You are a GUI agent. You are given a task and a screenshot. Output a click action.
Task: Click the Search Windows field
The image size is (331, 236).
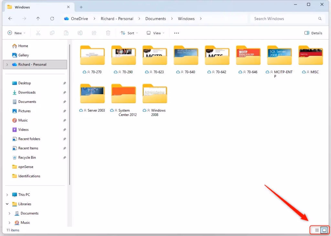[288, 18]
